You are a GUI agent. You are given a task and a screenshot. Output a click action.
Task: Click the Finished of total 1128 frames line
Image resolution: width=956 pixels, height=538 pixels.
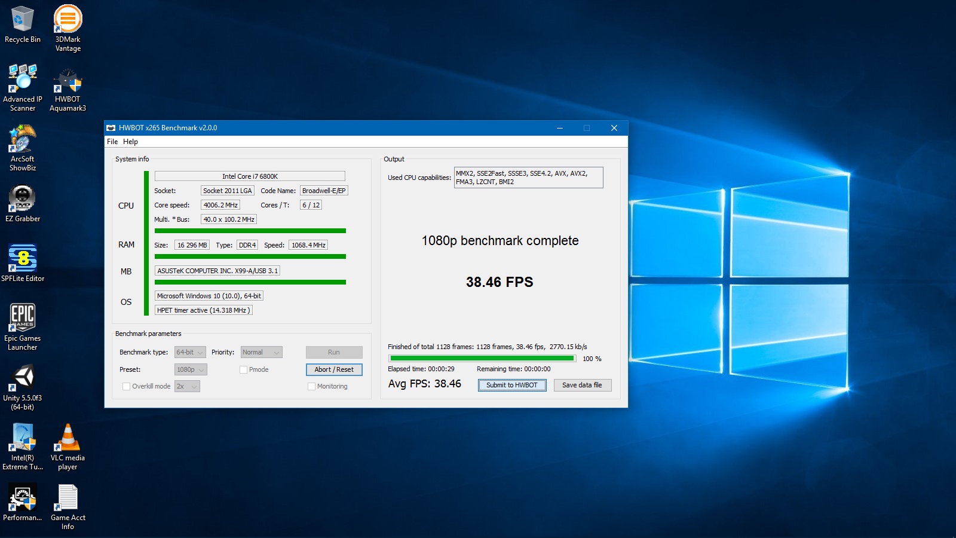[488, 347]
